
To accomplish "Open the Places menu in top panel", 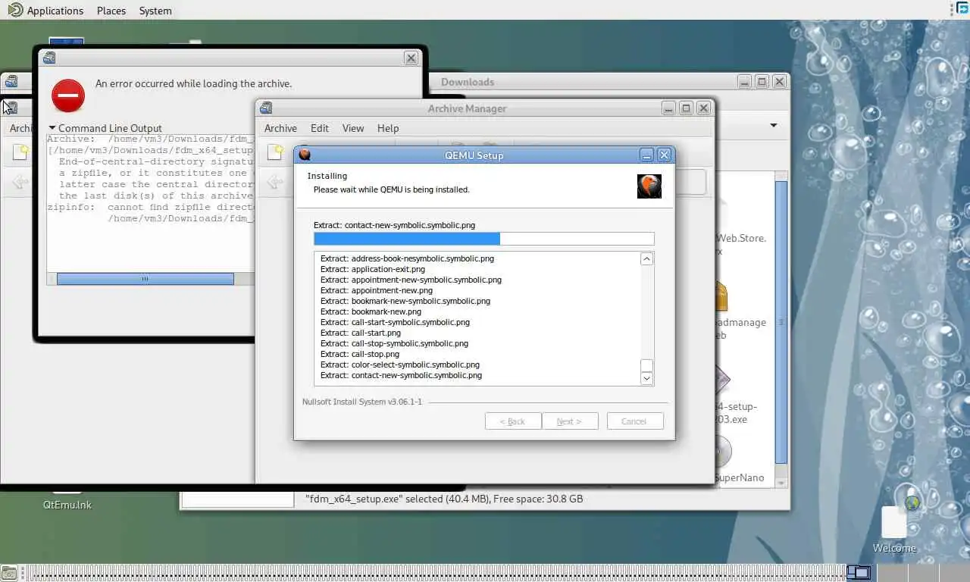I will pyautogui.click(x=111, y=11).
